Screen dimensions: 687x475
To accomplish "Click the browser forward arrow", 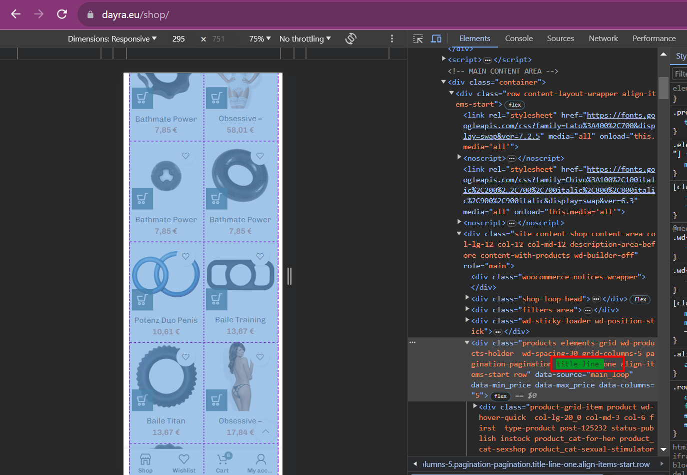I will coord(39,14).
